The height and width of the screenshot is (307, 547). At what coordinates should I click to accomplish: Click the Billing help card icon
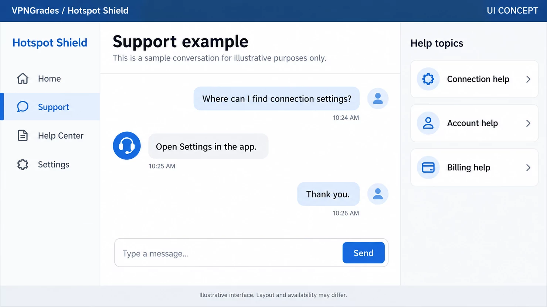click(428, 168)
